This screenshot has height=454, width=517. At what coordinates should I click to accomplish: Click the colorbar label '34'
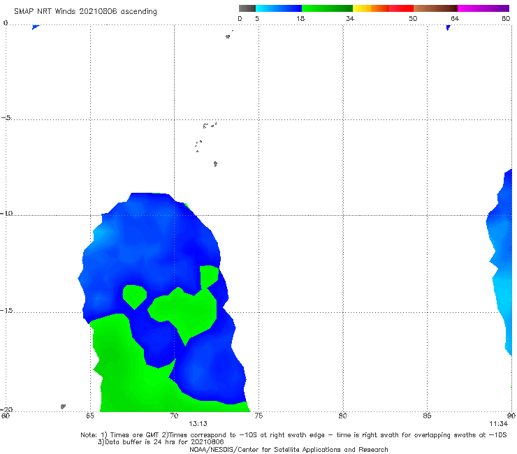tap(350, 19)
